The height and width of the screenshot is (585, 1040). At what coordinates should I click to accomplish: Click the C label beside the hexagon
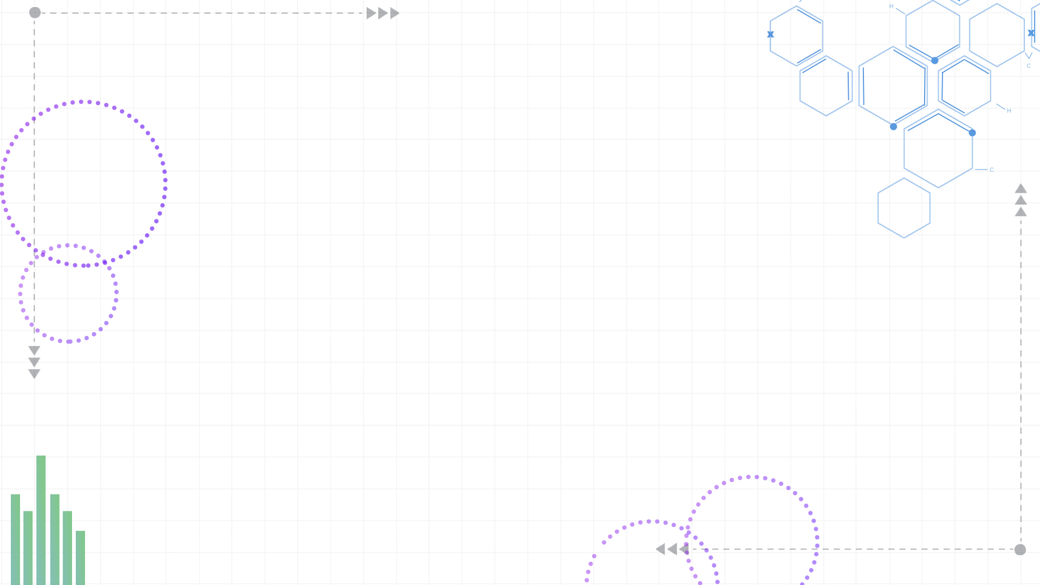pos(991,170)
